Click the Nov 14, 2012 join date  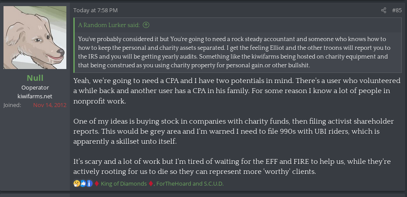click(50, 105)
